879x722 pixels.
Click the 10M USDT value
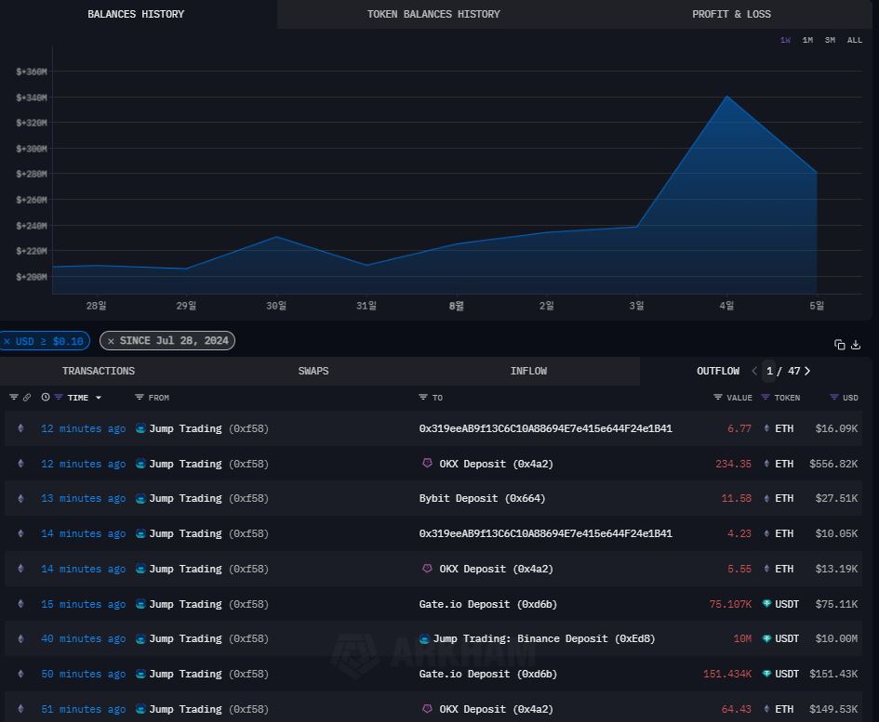point(742,638)
